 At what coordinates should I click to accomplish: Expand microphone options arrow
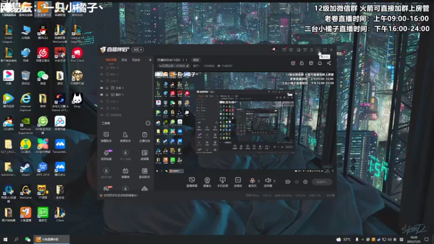point(259,181)
